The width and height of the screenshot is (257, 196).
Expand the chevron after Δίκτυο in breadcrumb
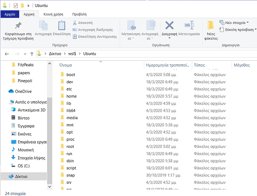65,54
